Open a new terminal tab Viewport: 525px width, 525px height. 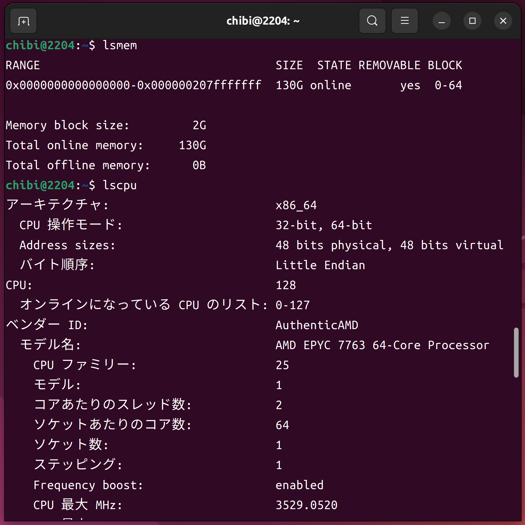pos(23,21)
